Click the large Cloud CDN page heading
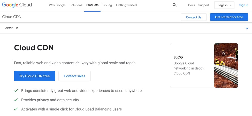This screenshot has height=116, width=252. tap(34, 47)
